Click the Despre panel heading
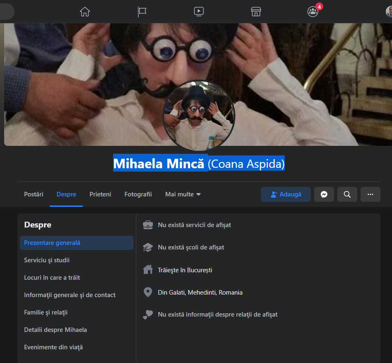Screen dimensions: 392x363 (x=38, y=225)
